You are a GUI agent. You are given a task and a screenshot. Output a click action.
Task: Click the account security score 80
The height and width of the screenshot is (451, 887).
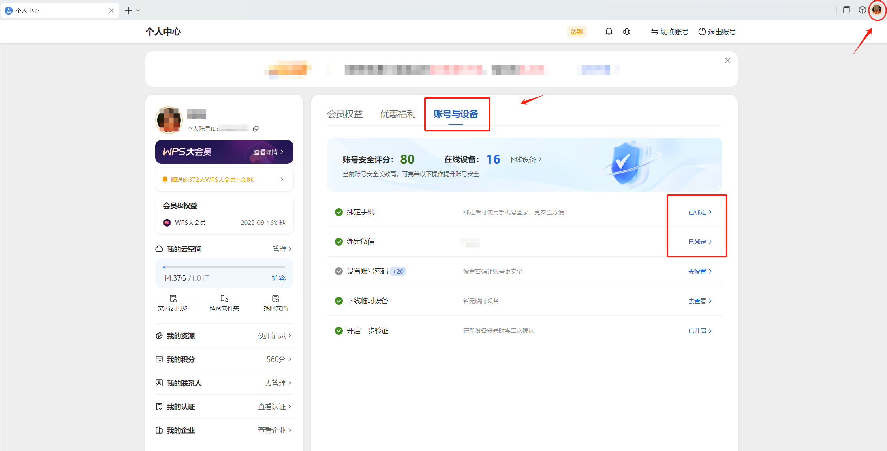(407, 159)
